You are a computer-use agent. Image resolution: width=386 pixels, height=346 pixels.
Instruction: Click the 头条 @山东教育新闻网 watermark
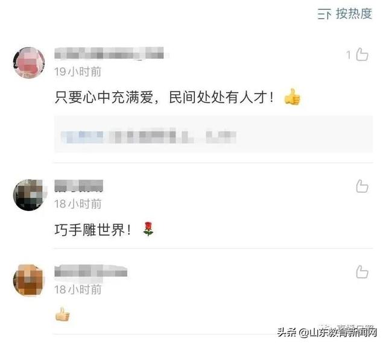tap(327, 333)
